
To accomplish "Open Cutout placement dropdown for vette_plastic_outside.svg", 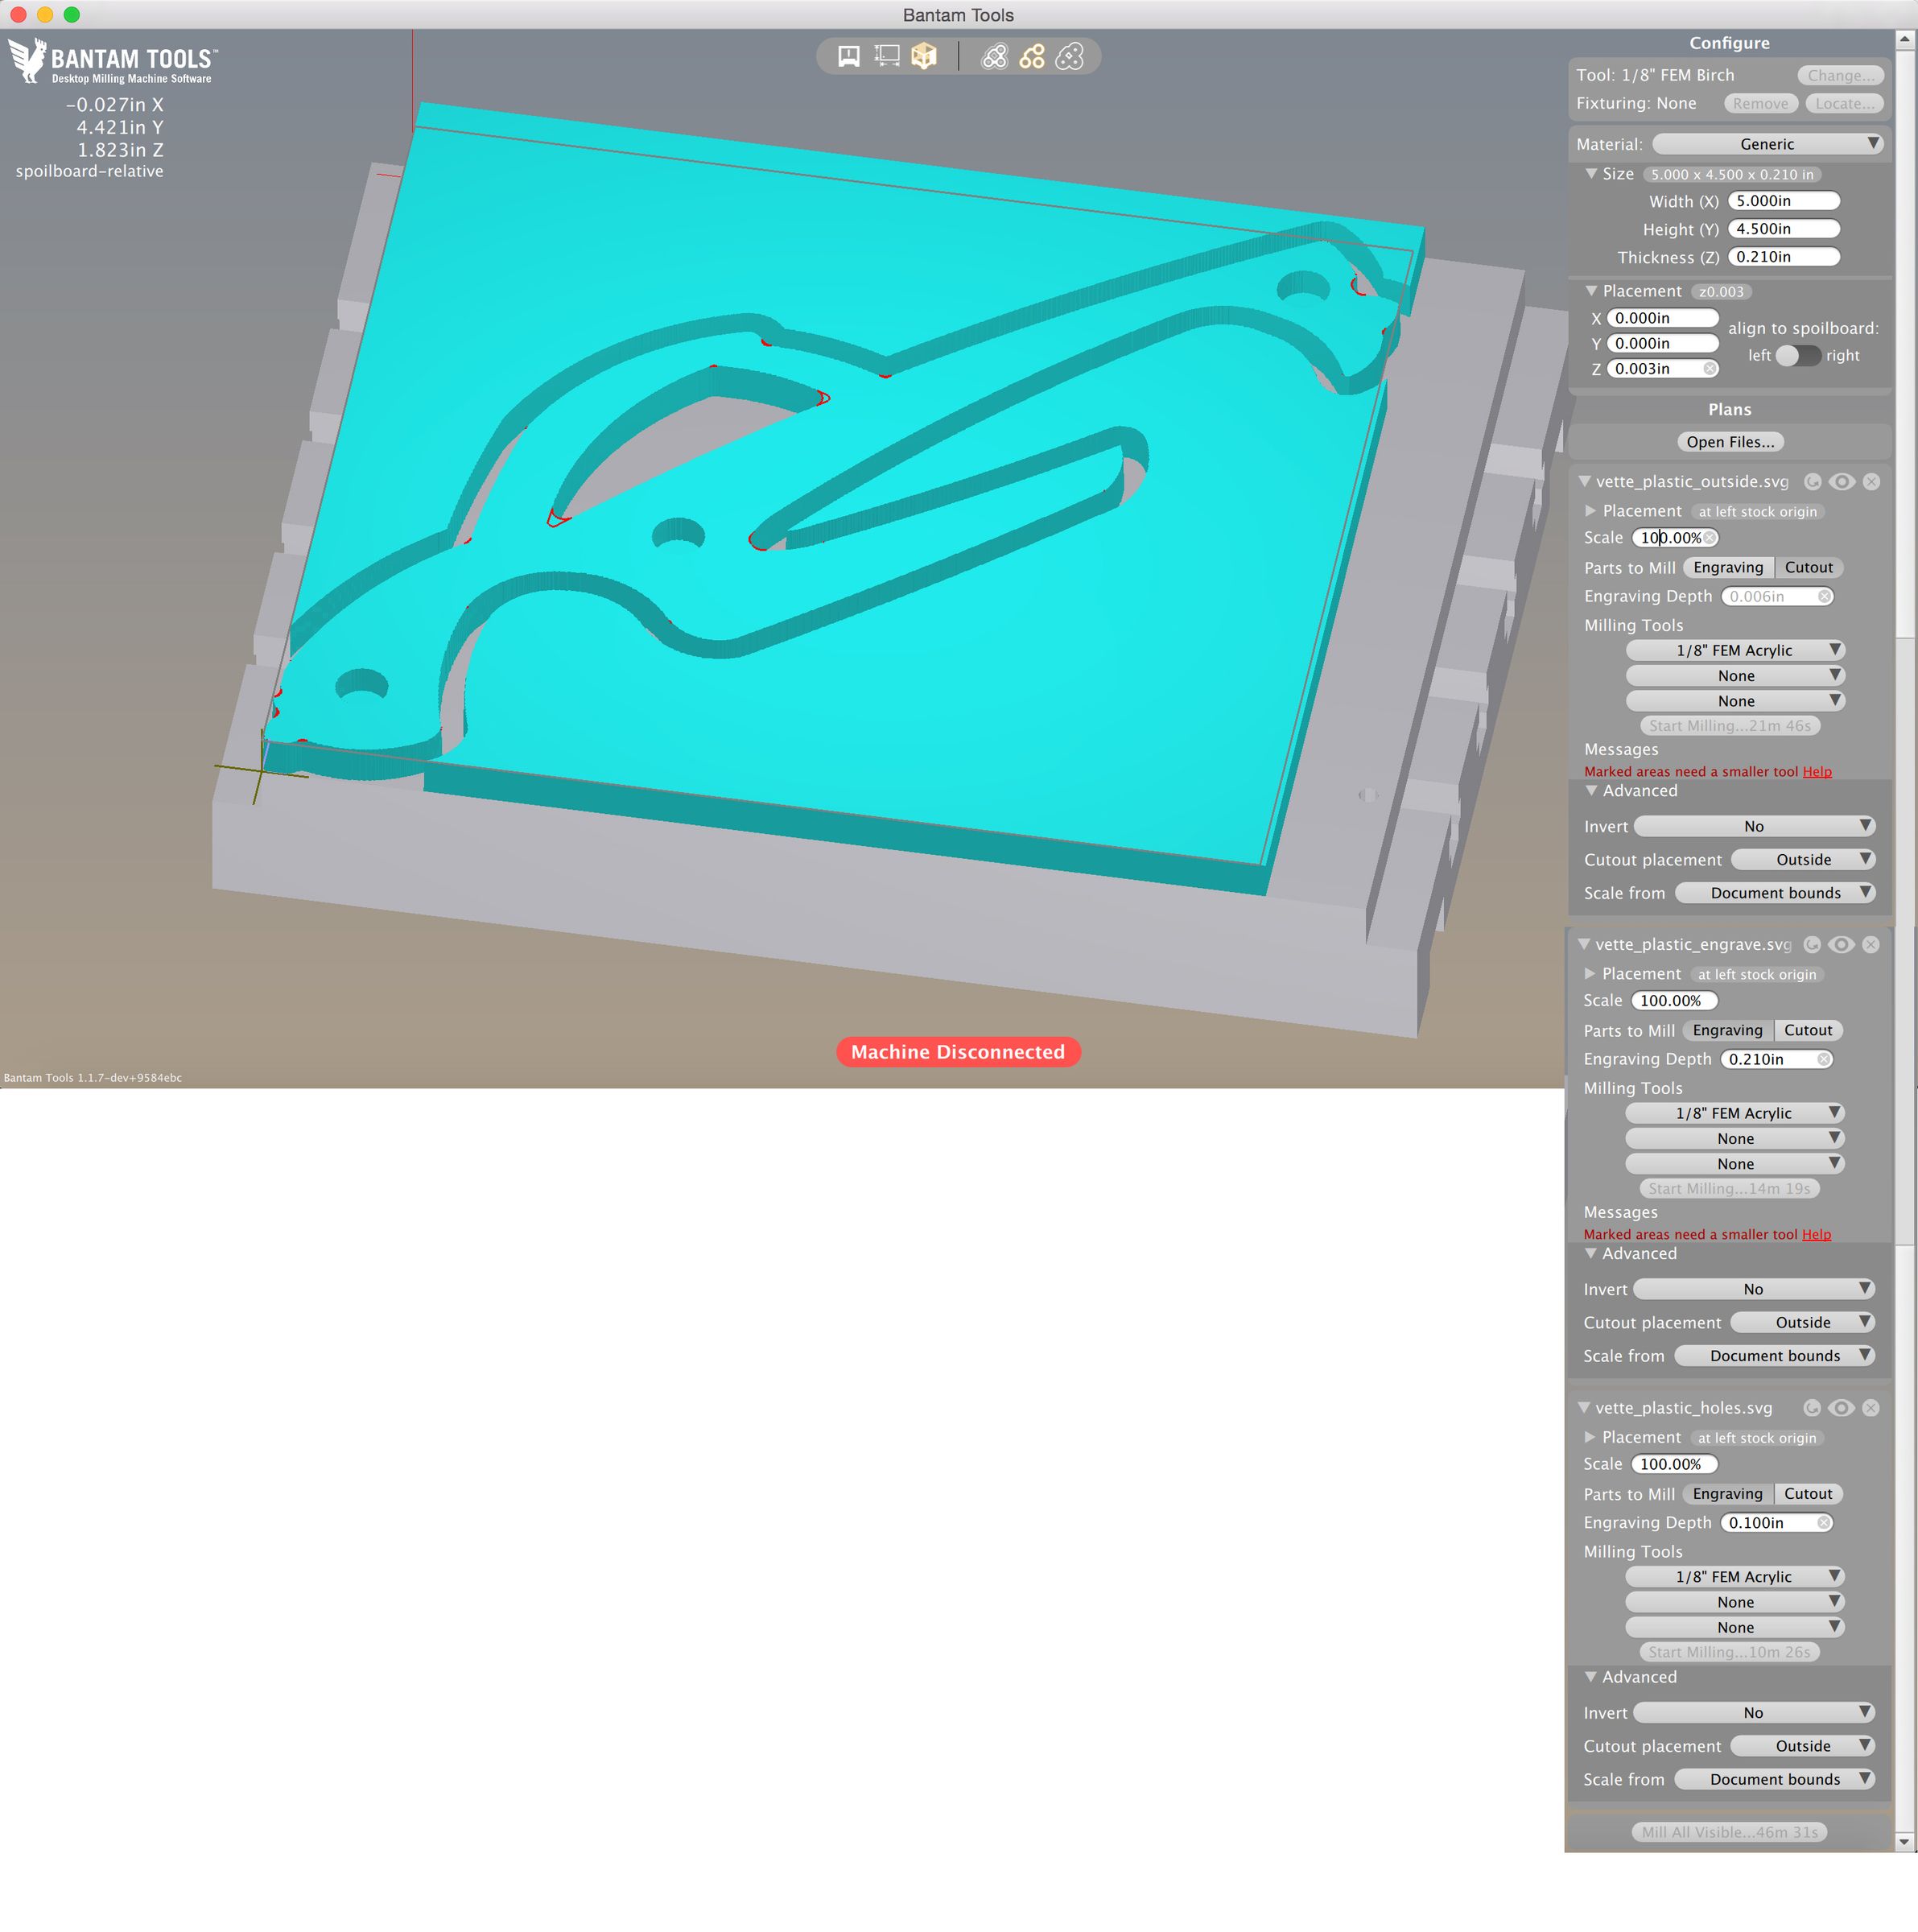I will [1803, 860].
